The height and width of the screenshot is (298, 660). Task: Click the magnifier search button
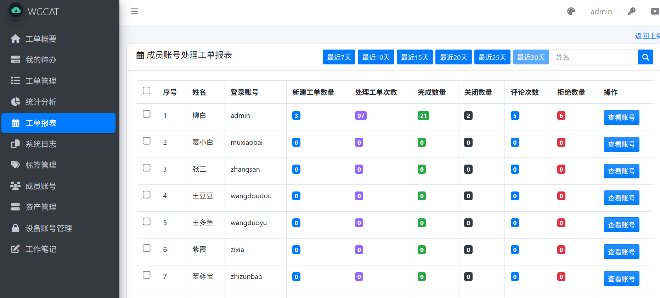pyautogui.click(x=645, y=57)
